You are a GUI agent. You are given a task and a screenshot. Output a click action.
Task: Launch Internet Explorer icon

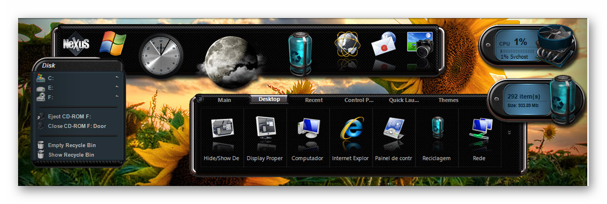pyautogui.click(x=352, y=128)
